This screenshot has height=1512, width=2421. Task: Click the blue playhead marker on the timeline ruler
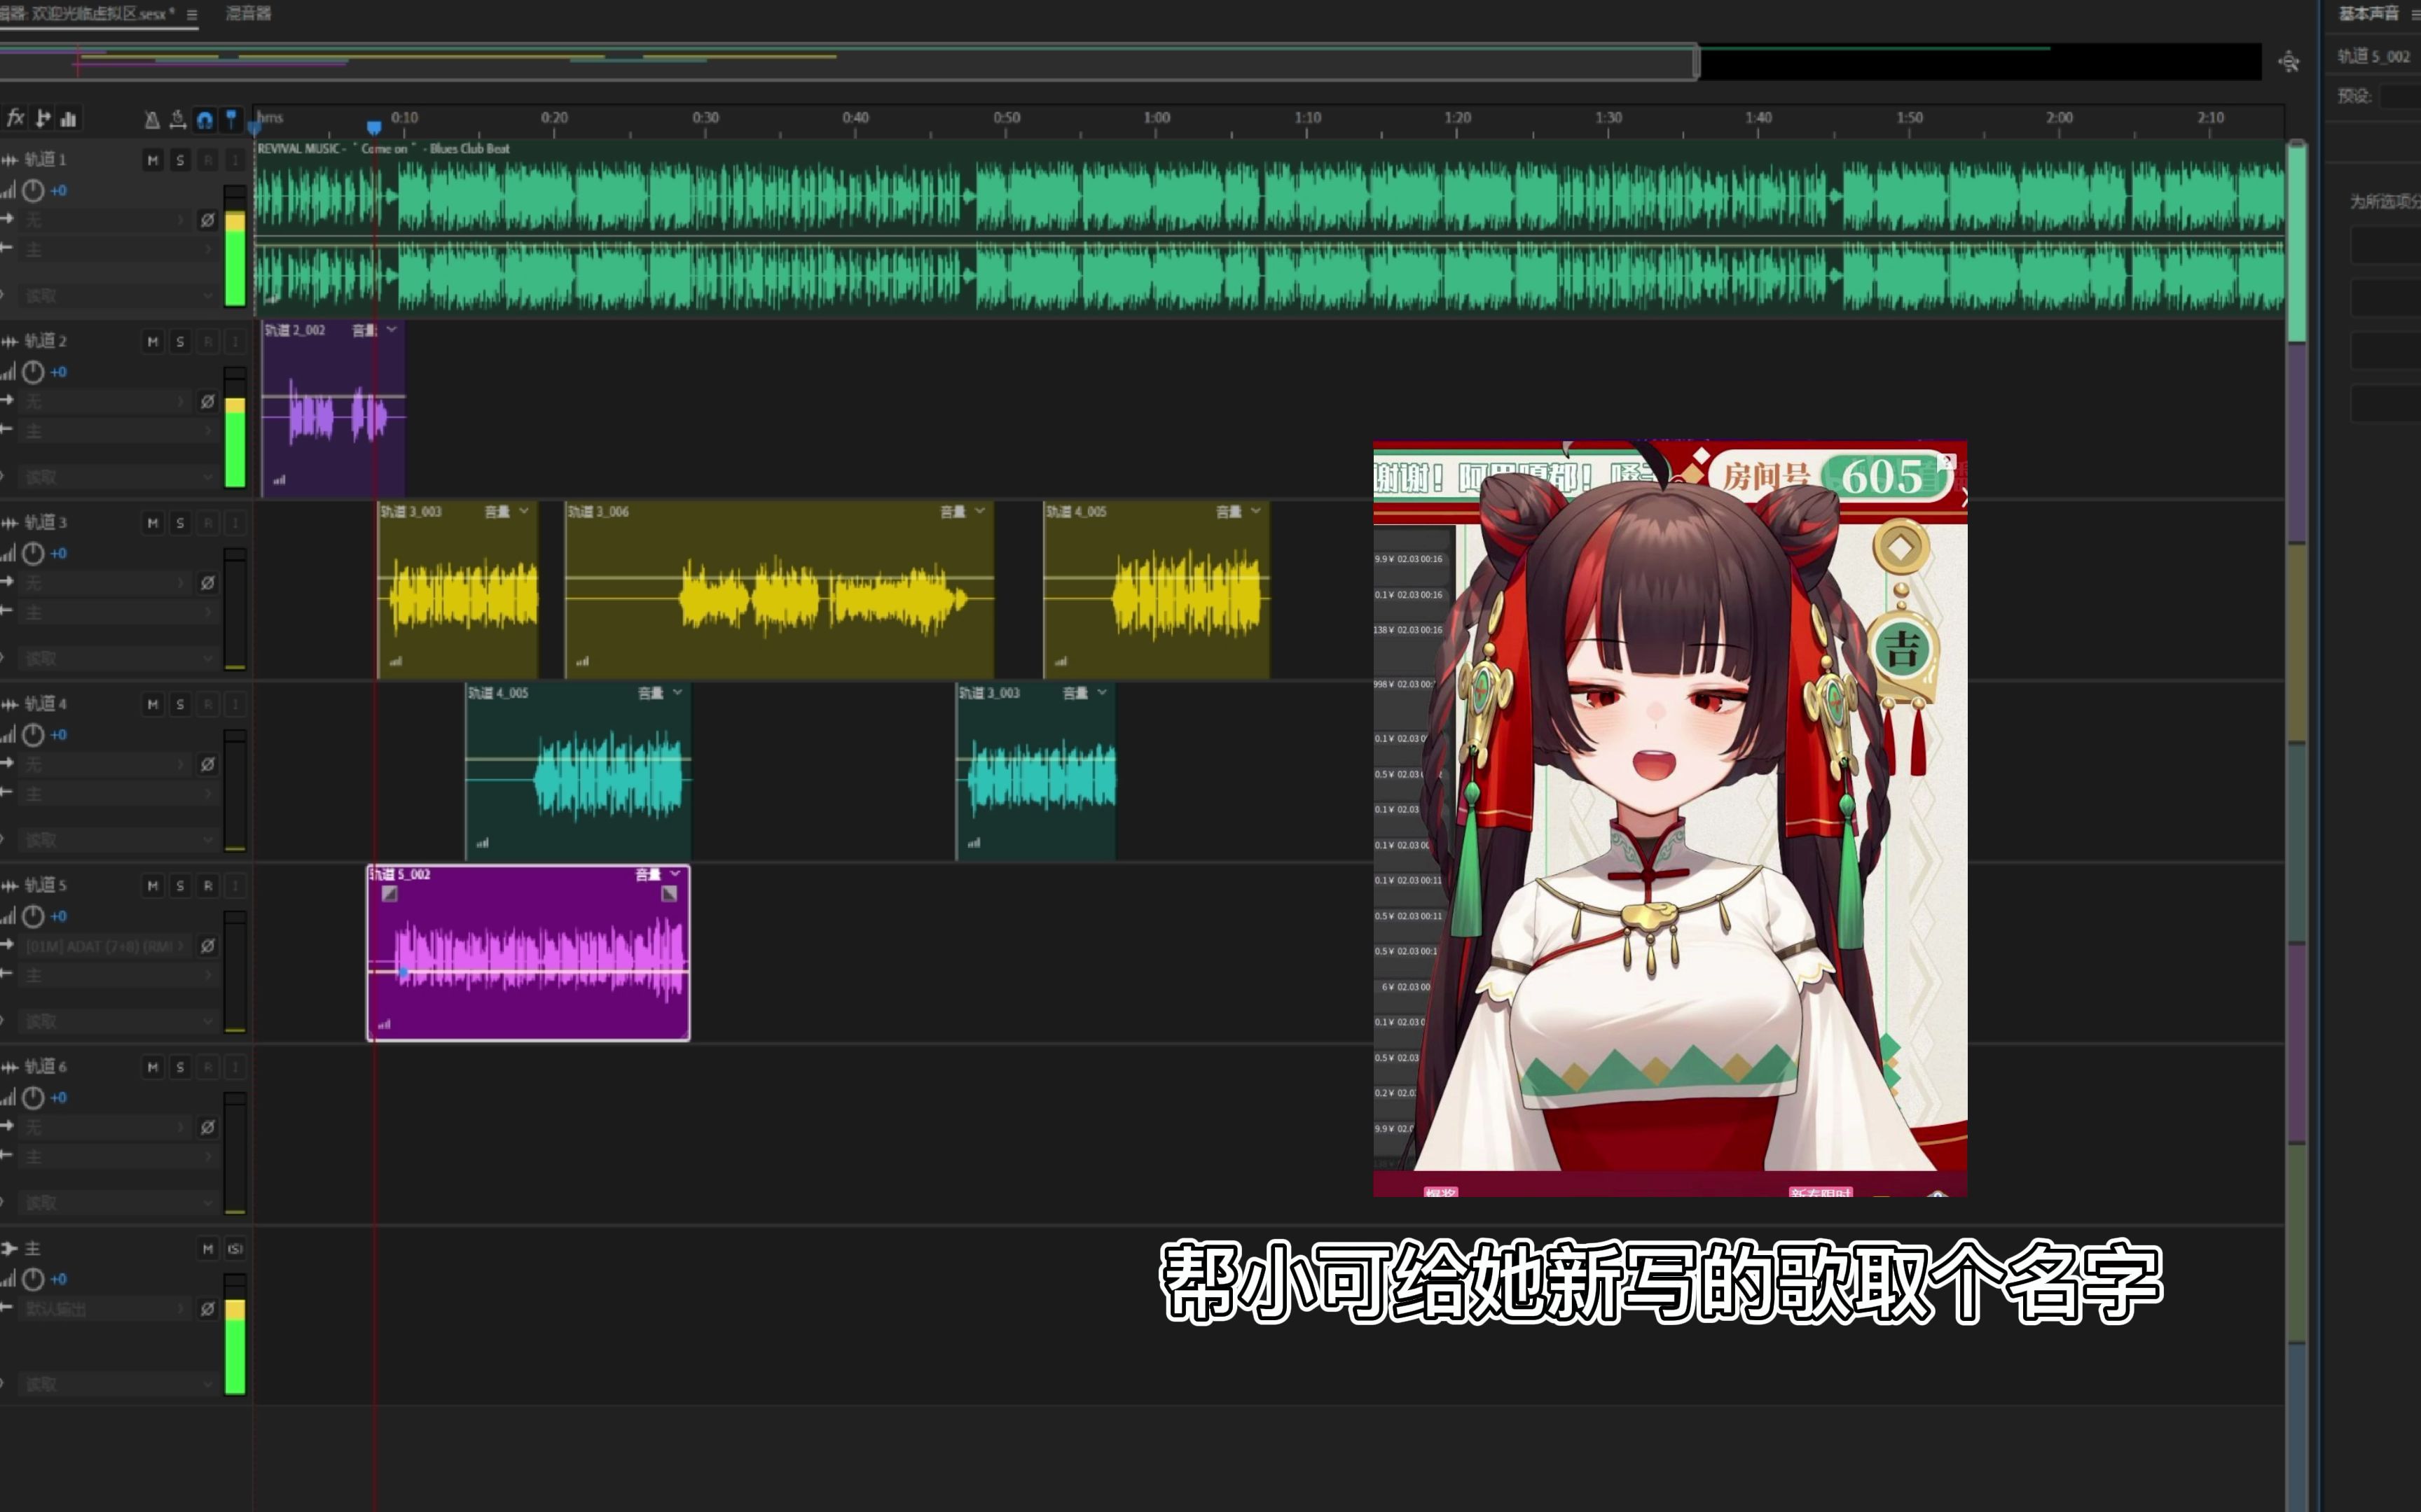374,127
